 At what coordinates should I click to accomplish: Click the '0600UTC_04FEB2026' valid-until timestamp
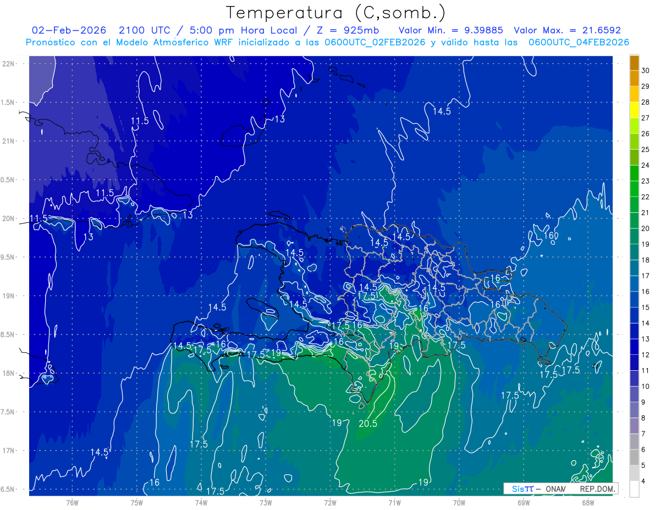pos(579,42)
